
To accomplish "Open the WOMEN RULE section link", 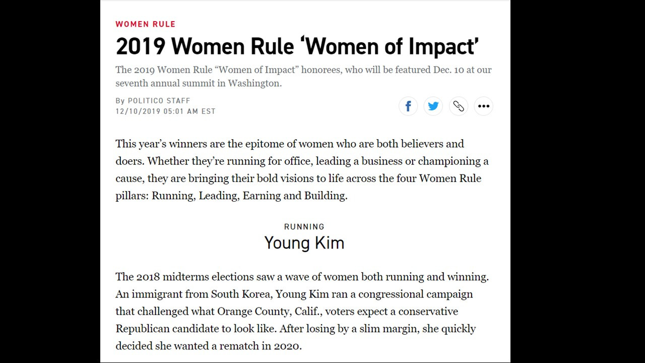I will 146,24.
